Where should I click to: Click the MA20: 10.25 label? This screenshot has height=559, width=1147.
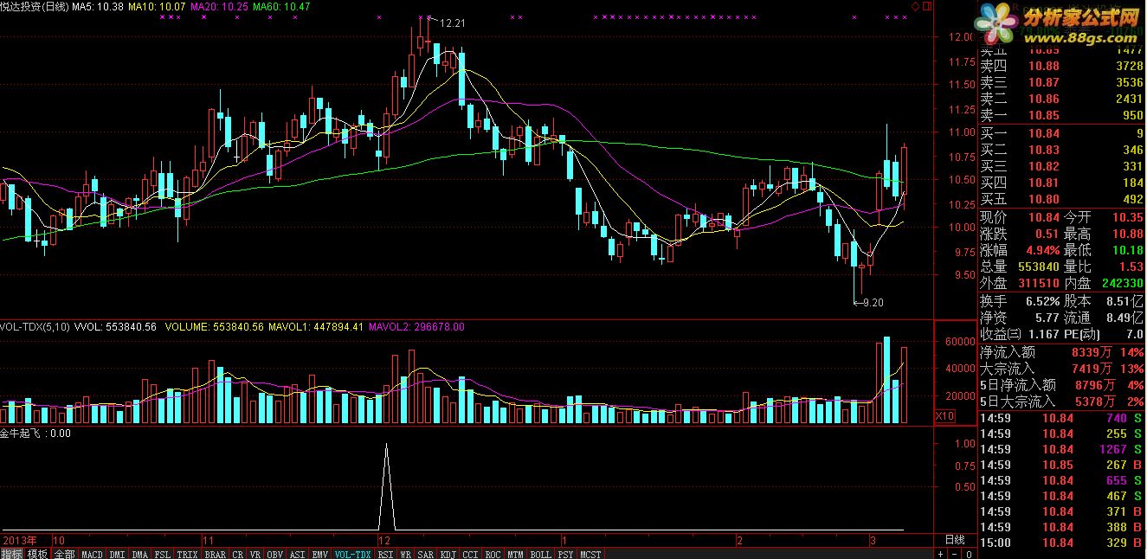(219, 6)
